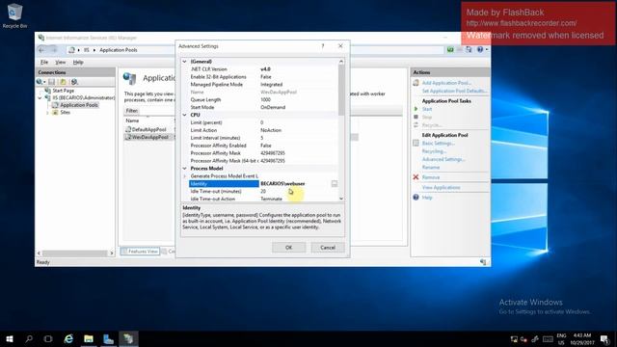Collapse the Process Model category
Image resolution: width=617 pixels, height=347 pixels.
184,169
